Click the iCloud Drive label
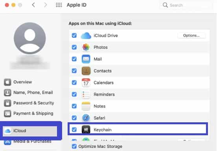The image size is (217, 151). [x=106, y=35]
